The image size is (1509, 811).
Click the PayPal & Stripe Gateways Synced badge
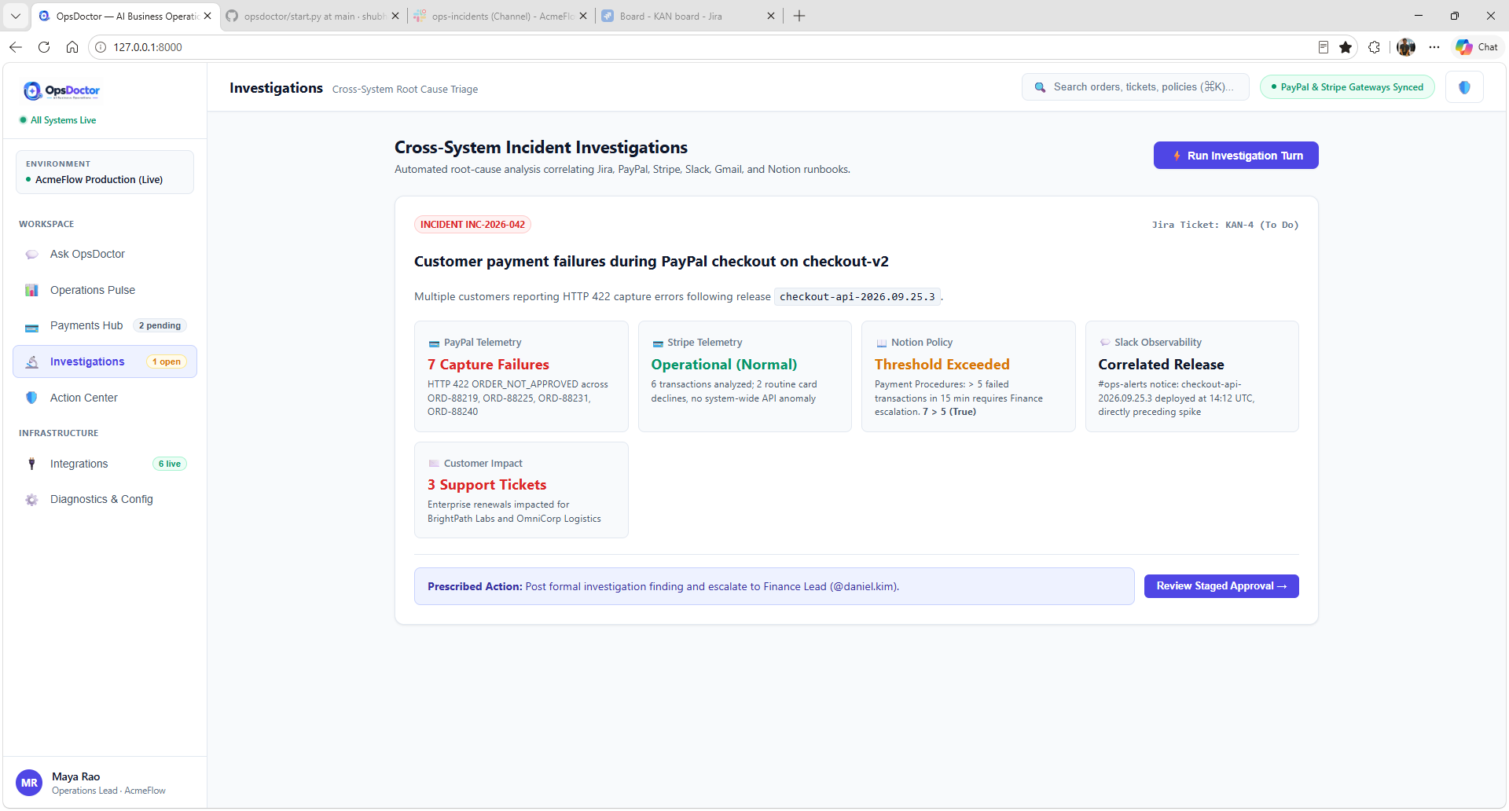1347,87
